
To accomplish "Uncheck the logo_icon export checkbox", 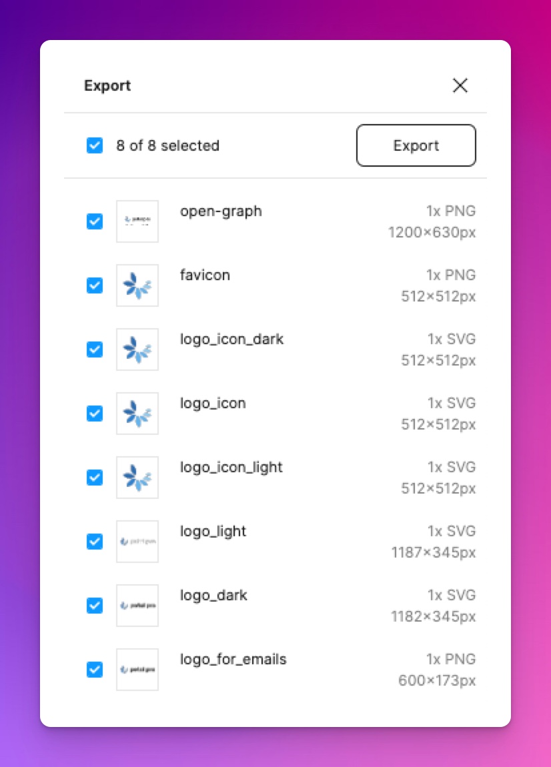I will [95, 414].
